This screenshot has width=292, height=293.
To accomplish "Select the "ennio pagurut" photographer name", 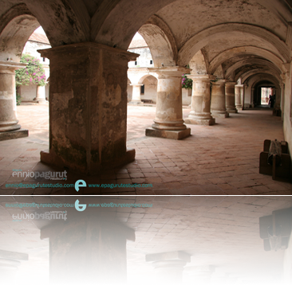I will coord(40,174).
